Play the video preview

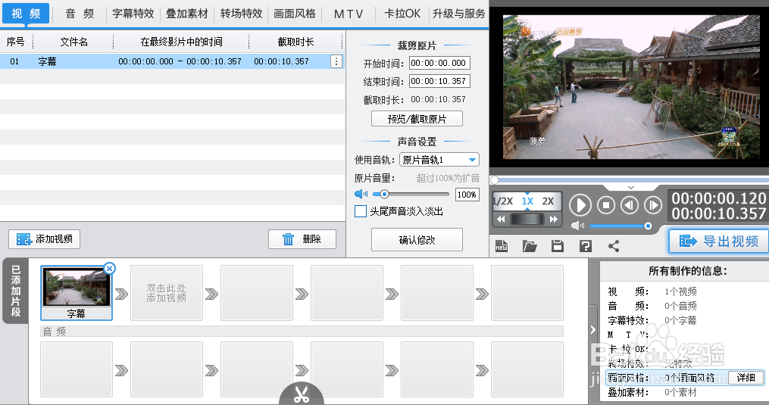(580, 205)
